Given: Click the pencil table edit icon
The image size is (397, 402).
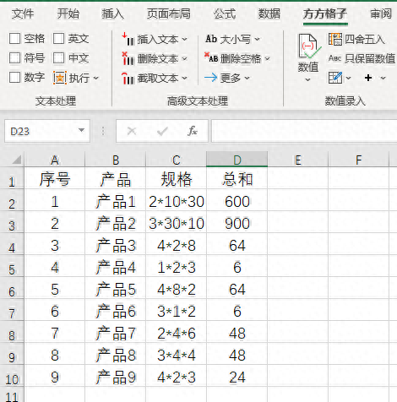Looking at the screenshot, I should point(335,78).
